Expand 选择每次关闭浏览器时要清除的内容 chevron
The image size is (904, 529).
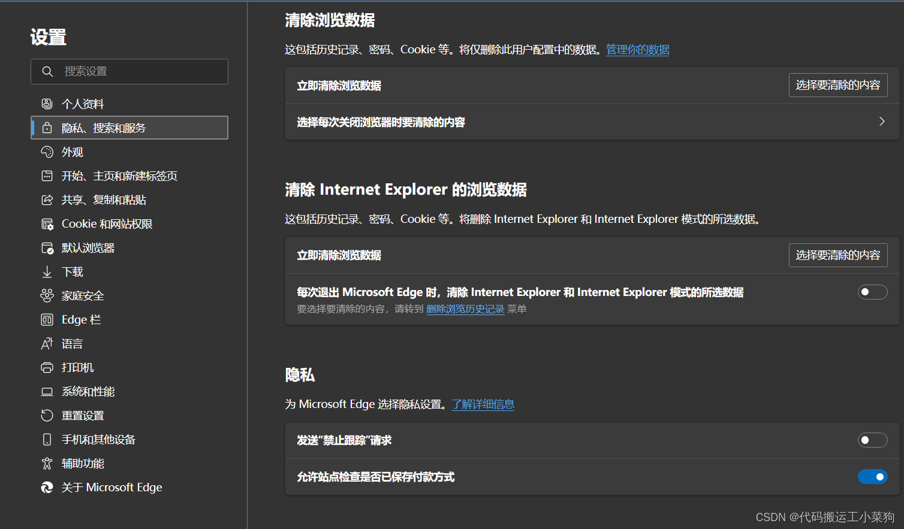(x=882, y=122)
